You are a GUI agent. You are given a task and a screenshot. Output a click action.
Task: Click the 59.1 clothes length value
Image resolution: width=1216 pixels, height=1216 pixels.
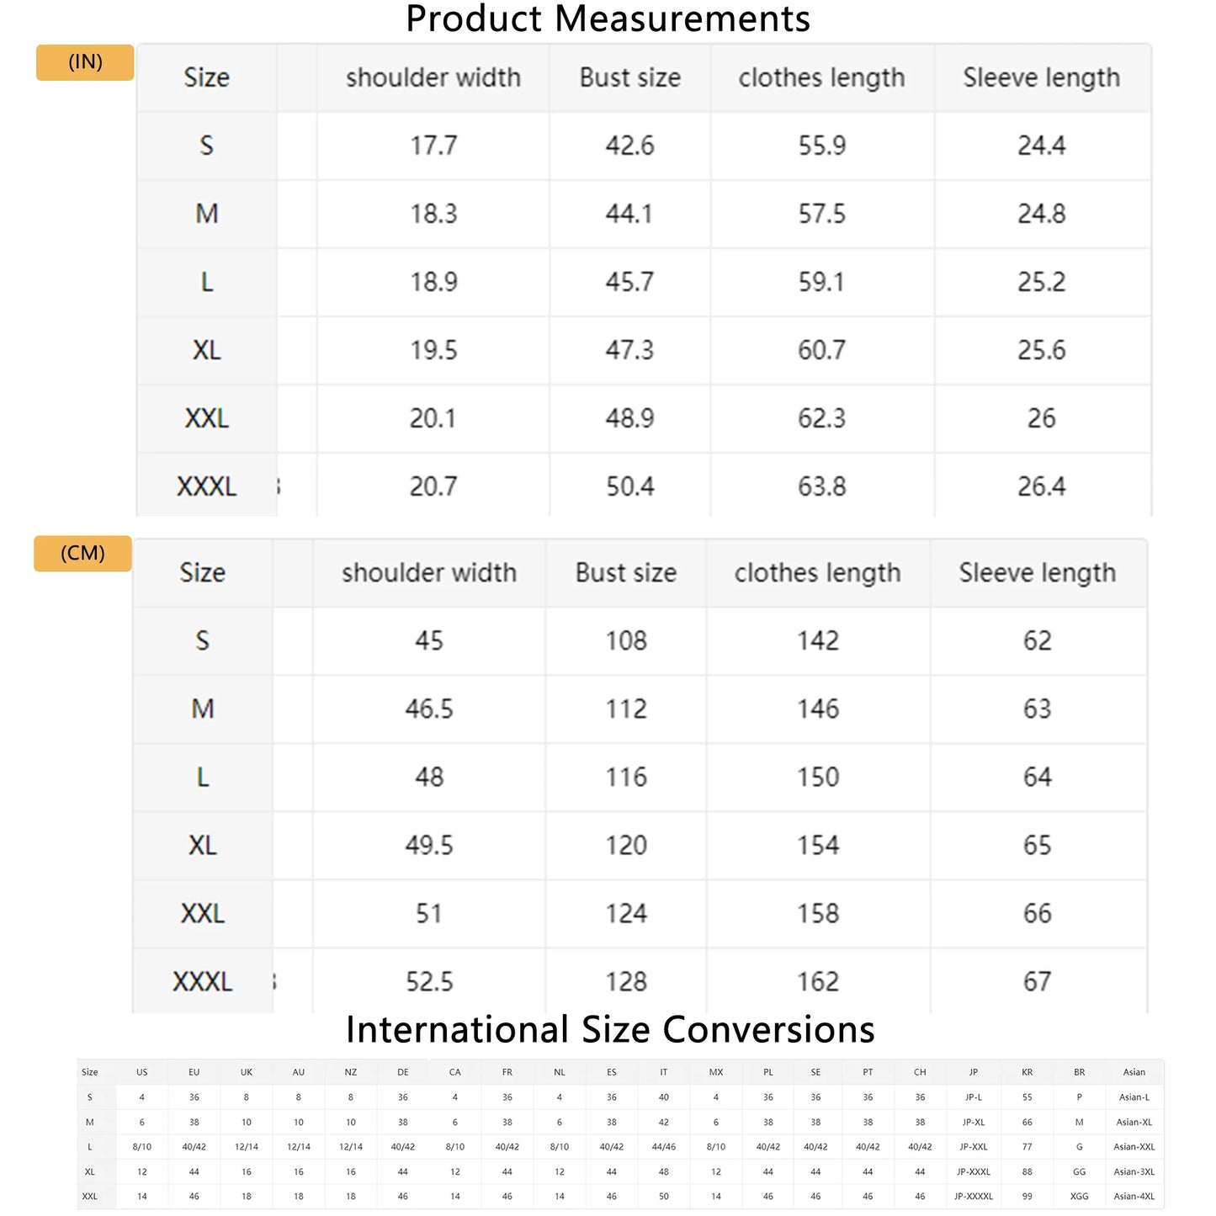tap(821, 282)
